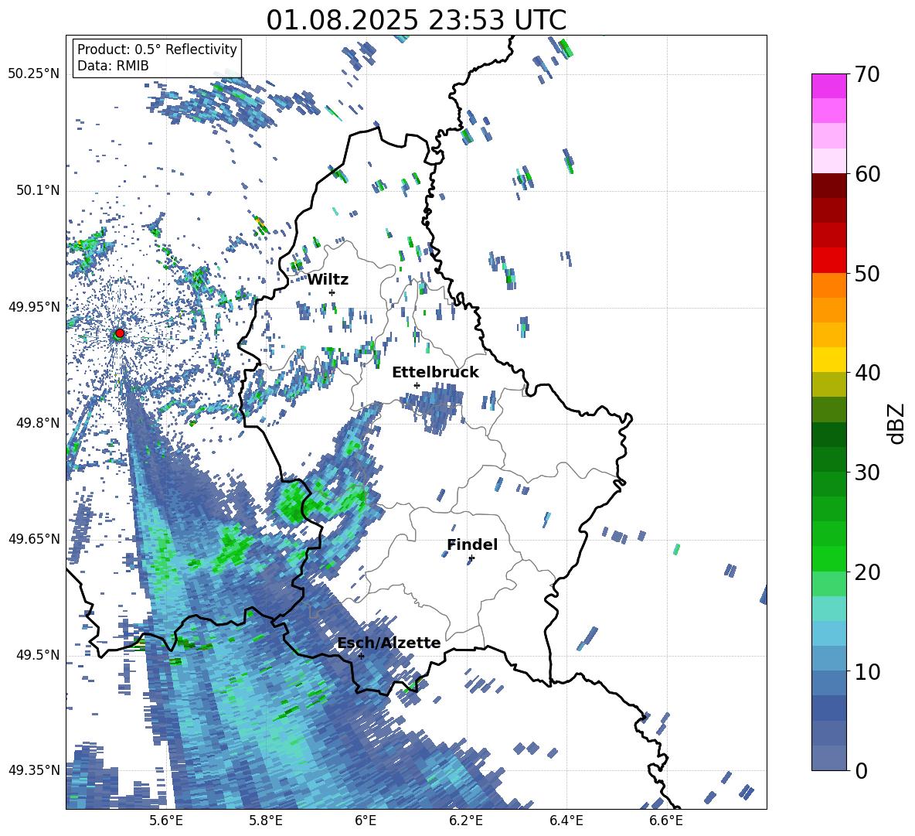The height and width of the screenshot is (836, 915).
Task: Click the 6.2°E longitude label
Action: tap(466, 821)
